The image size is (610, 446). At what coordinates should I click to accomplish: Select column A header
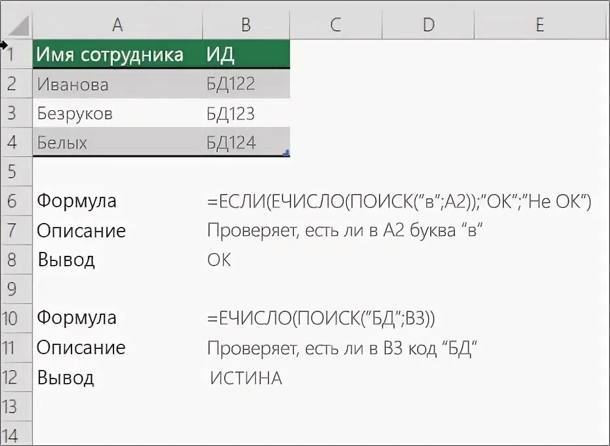[117, 25]
